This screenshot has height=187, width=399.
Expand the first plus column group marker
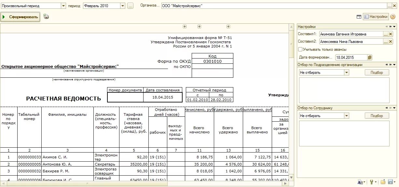tap(185, 27)
